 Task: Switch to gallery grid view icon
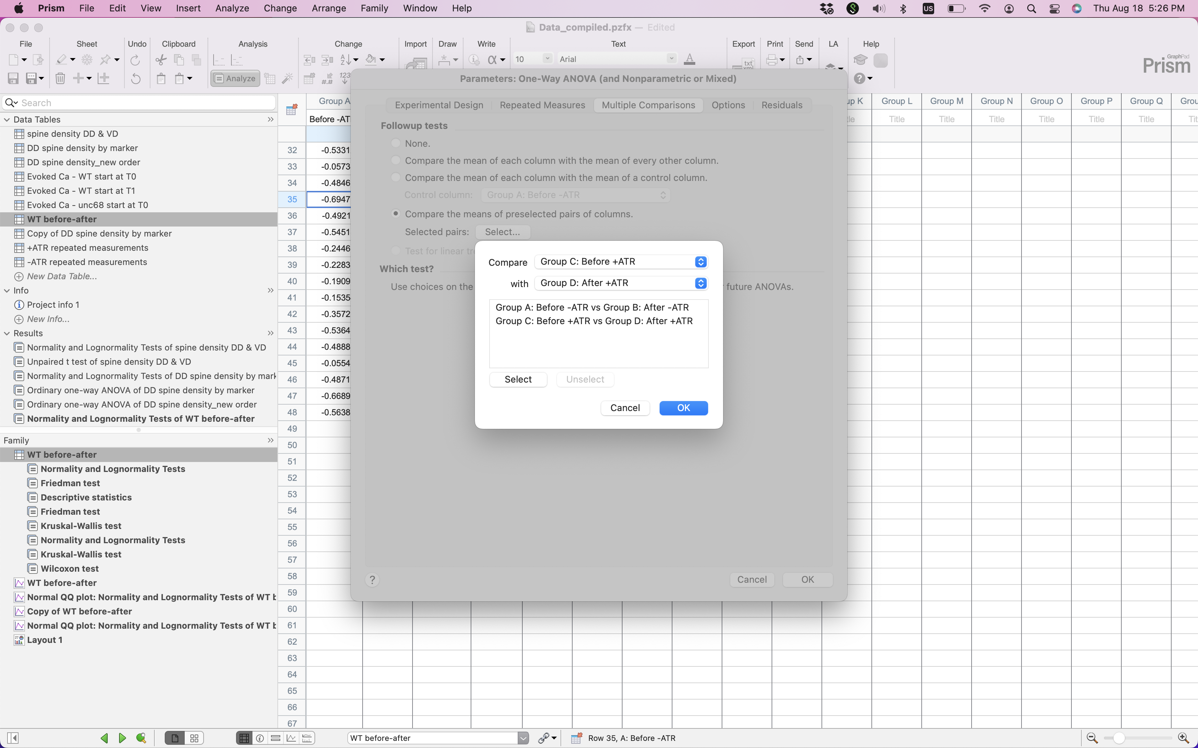194,738
